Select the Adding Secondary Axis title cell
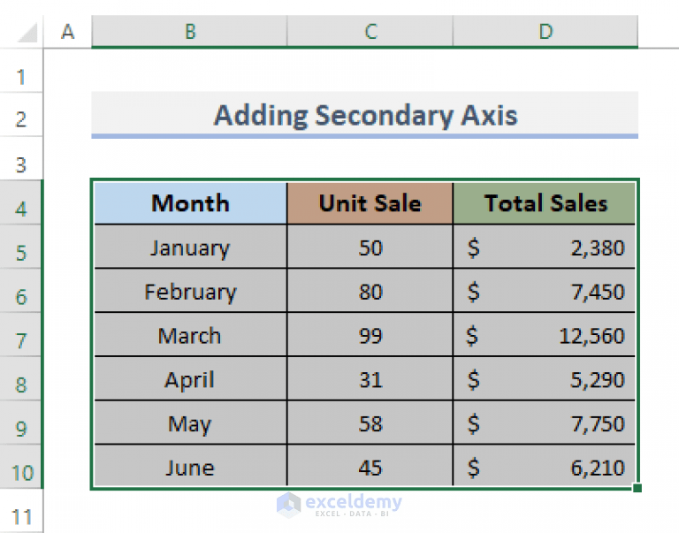The width and height of the screenshot is (679, 533). pos(364,115)
